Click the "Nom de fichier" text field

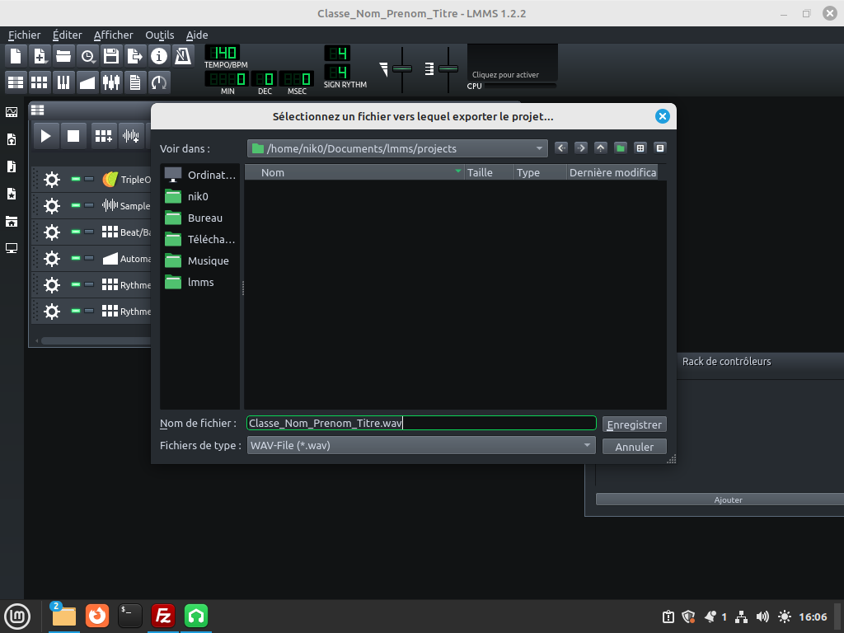coord(421,423)
